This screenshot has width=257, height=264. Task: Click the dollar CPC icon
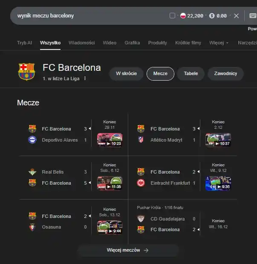(212, 16)
